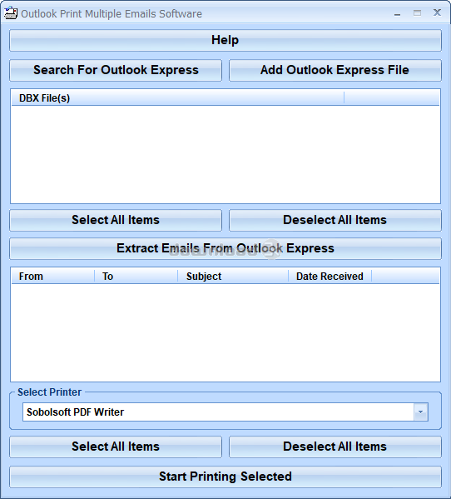
Task: Click Extract Emails From Outlook Express
Action: [x=226, y=248]
